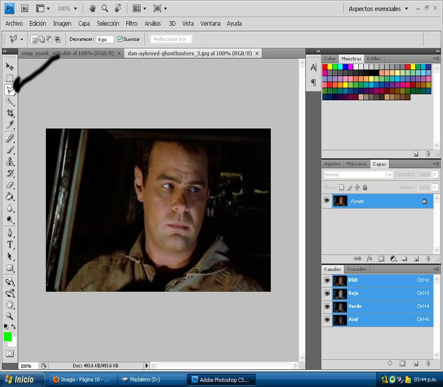Select the Clone Stamp tool
The width and height of the screenshot is (443, 387).
pyautogui.click(x=10, y=161)
